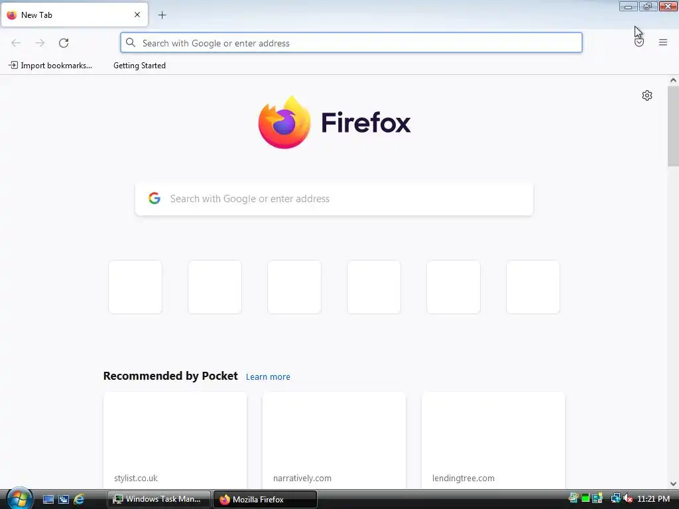The height and width of the screenshot is (509, 679).
Task: Click the taskbar clock 11:21 PM
Action: [653, 499]
